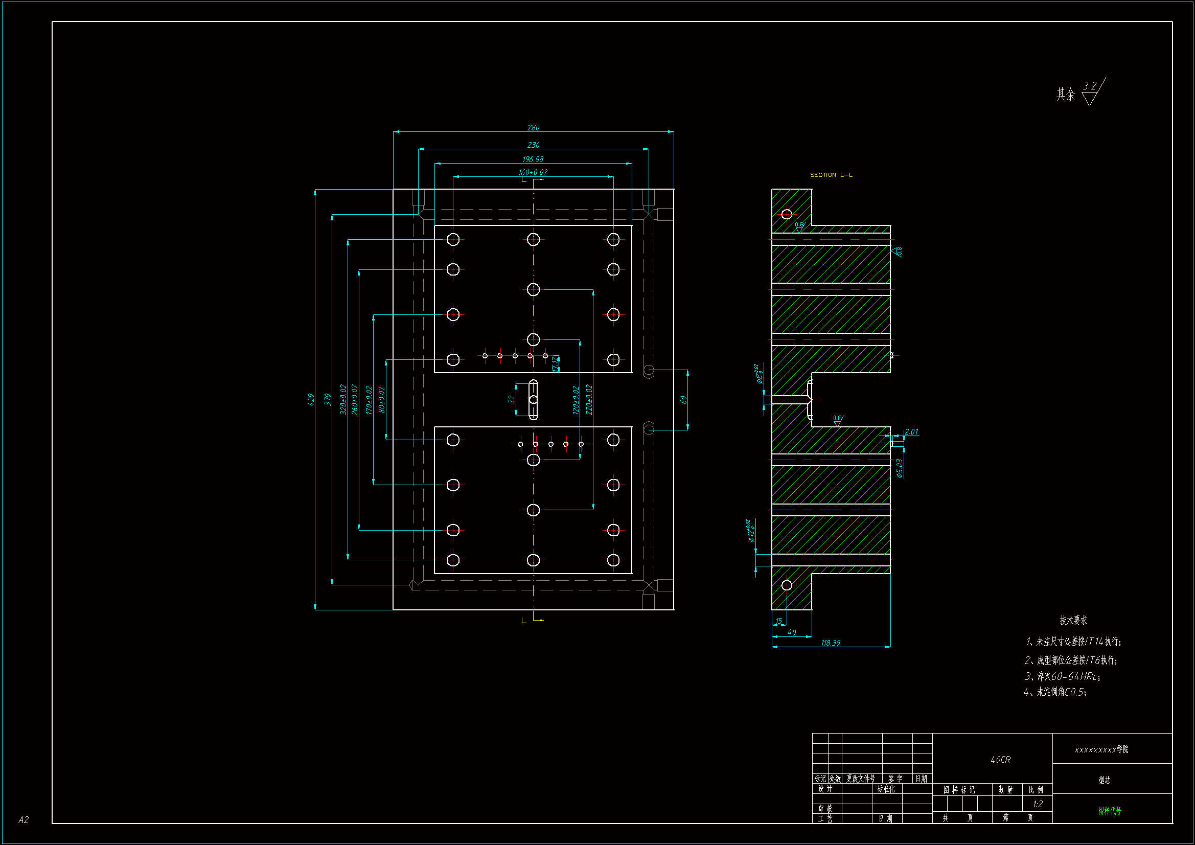
Task: Select the 淬火60-64HRc requirement line
Action: pyautogui.click(x=1062, y=676)
